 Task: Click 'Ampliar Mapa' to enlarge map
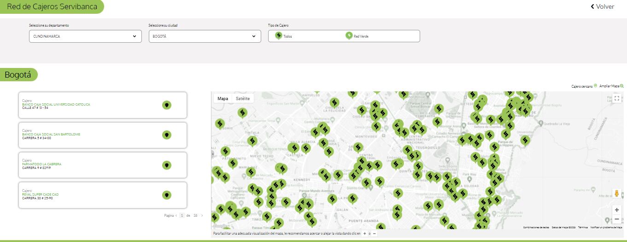pos(611,86)
